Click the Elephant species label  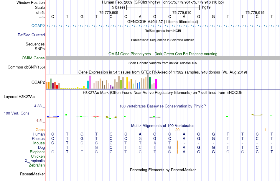[37, 152]
